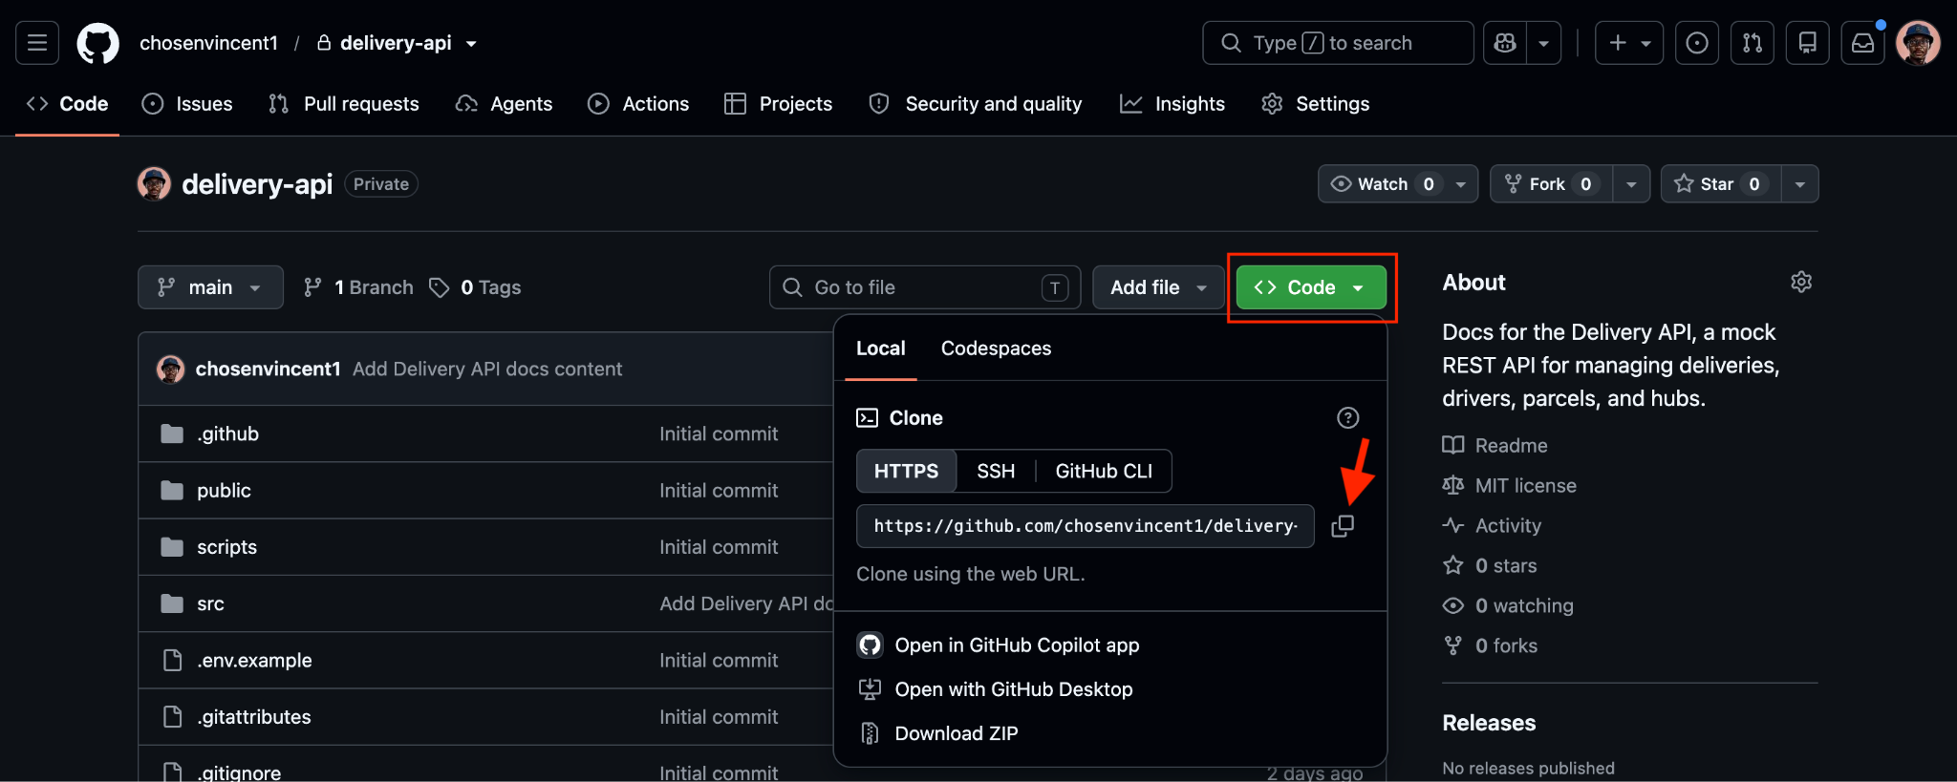
Task: Expand the Star lists caret
Action: (x=1799, y=184)
